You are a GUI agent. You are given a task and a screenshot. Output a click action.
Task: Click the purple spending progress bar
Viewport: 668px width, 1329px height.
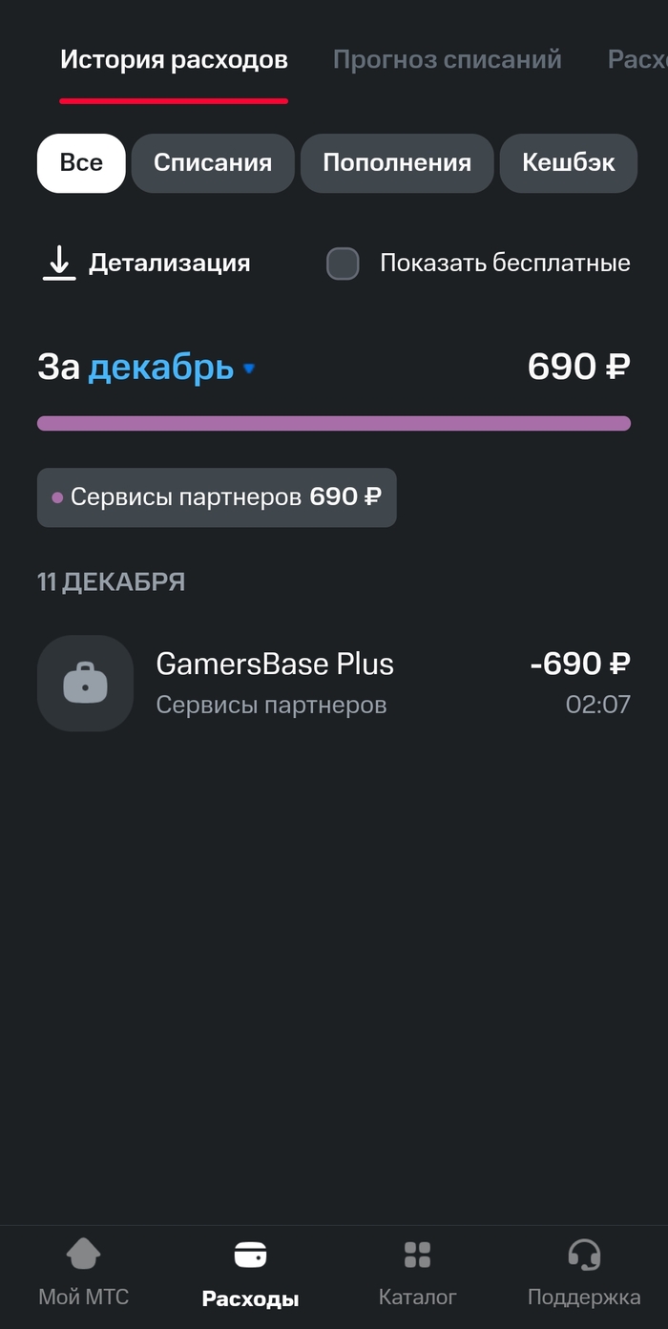click(x=334, y=423)
